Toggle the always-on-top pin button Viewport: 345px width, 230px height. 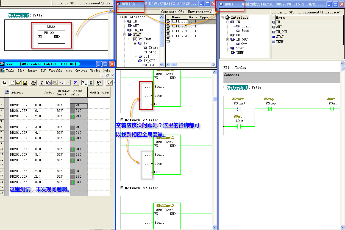(4, 83)
